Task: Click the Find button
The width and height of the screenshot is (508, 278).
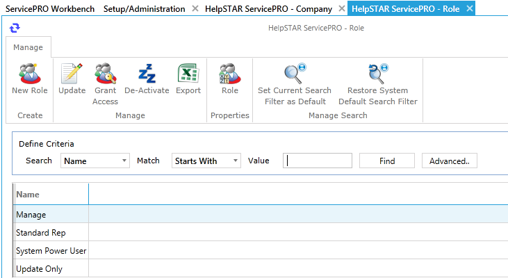Action: pyautogui.click(x=387, y=161)
